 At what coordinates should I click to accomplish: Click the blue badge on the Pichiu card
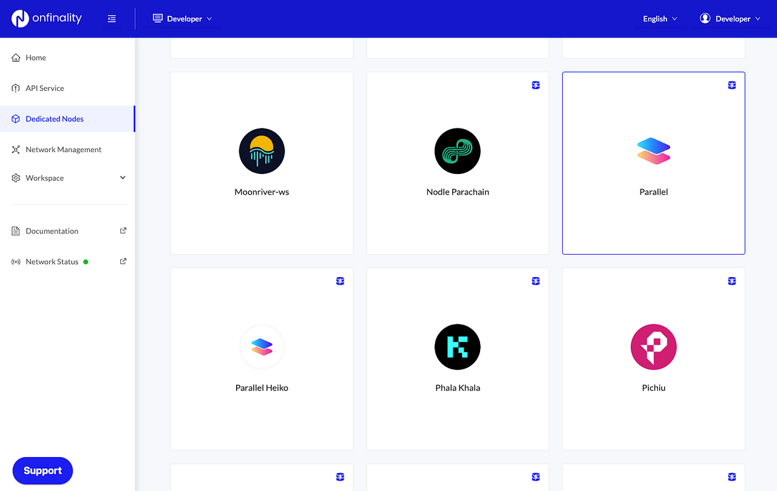tap(732, 281)
